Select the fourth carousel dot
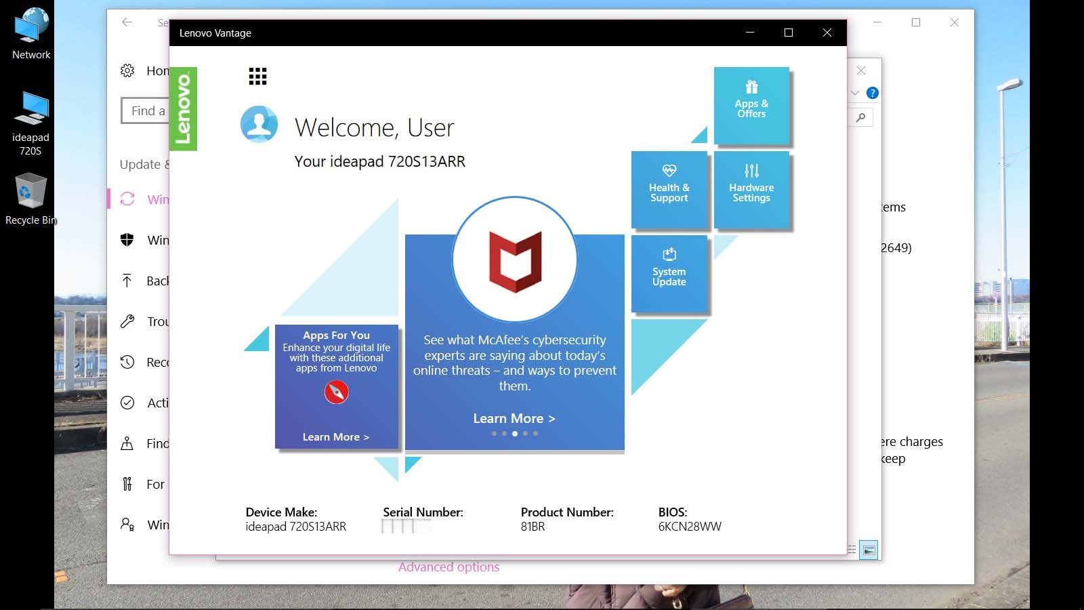 [525, 433]
